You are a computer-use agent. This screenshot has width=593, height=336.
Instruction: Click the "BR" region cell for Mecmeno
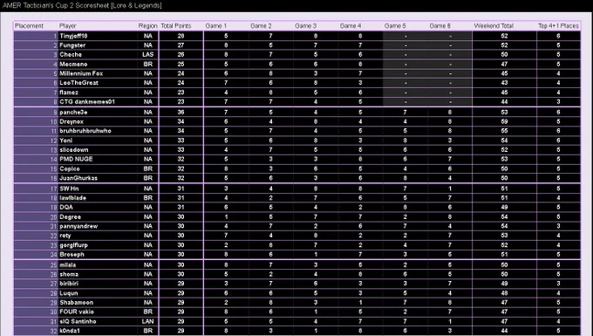(148, 65)
